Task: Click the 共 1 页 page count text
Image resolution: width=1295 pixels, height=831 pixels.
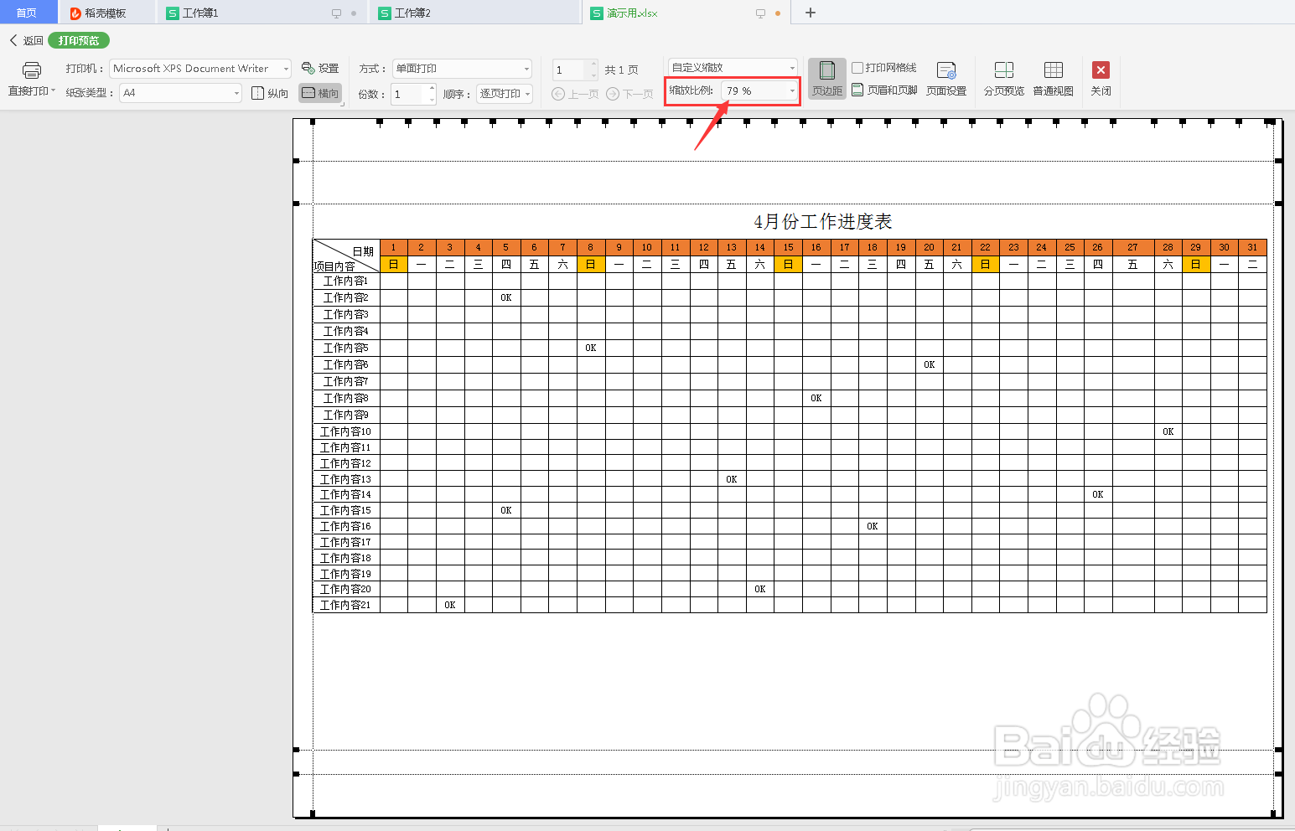Action: pyautogui.click(x=621, y=70)
